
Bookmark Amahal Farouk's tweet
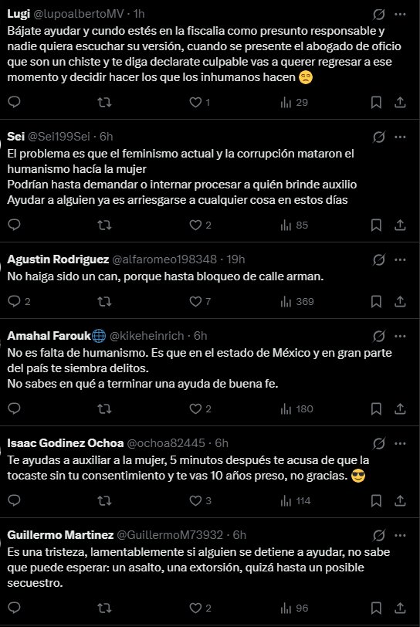[376, 408]
